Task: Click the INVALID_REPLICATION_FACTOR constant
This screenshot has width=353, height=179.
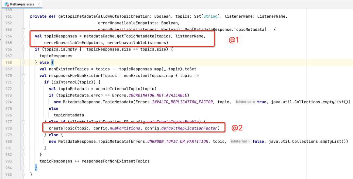Action: (x=182, y=102)
